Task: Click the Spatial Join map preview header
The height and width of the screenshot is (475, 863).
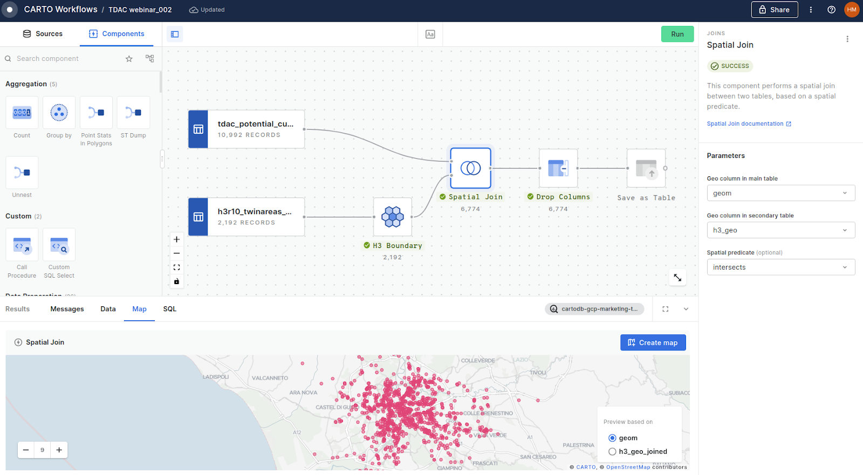Action: (39, 342)
